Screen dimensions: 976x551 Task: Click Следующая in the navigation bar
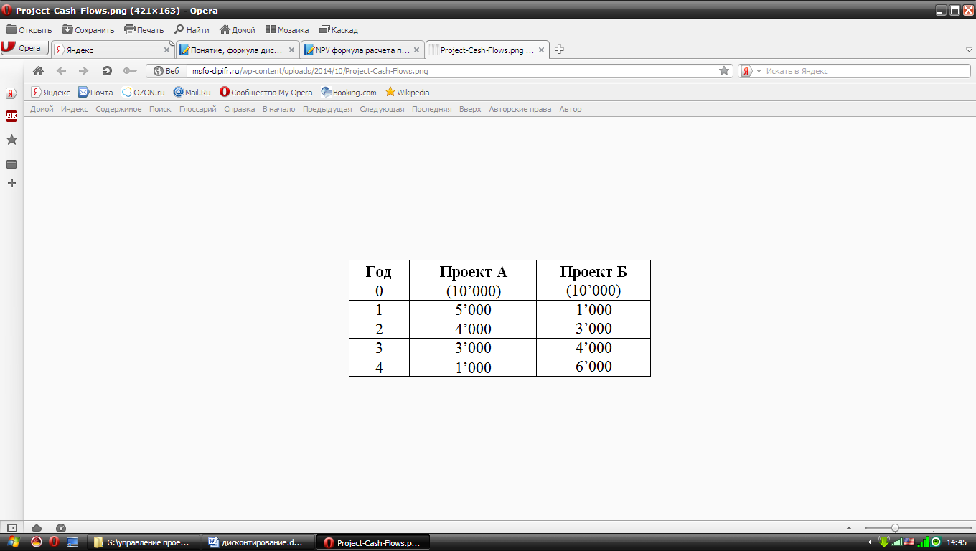tap(382, 109)
